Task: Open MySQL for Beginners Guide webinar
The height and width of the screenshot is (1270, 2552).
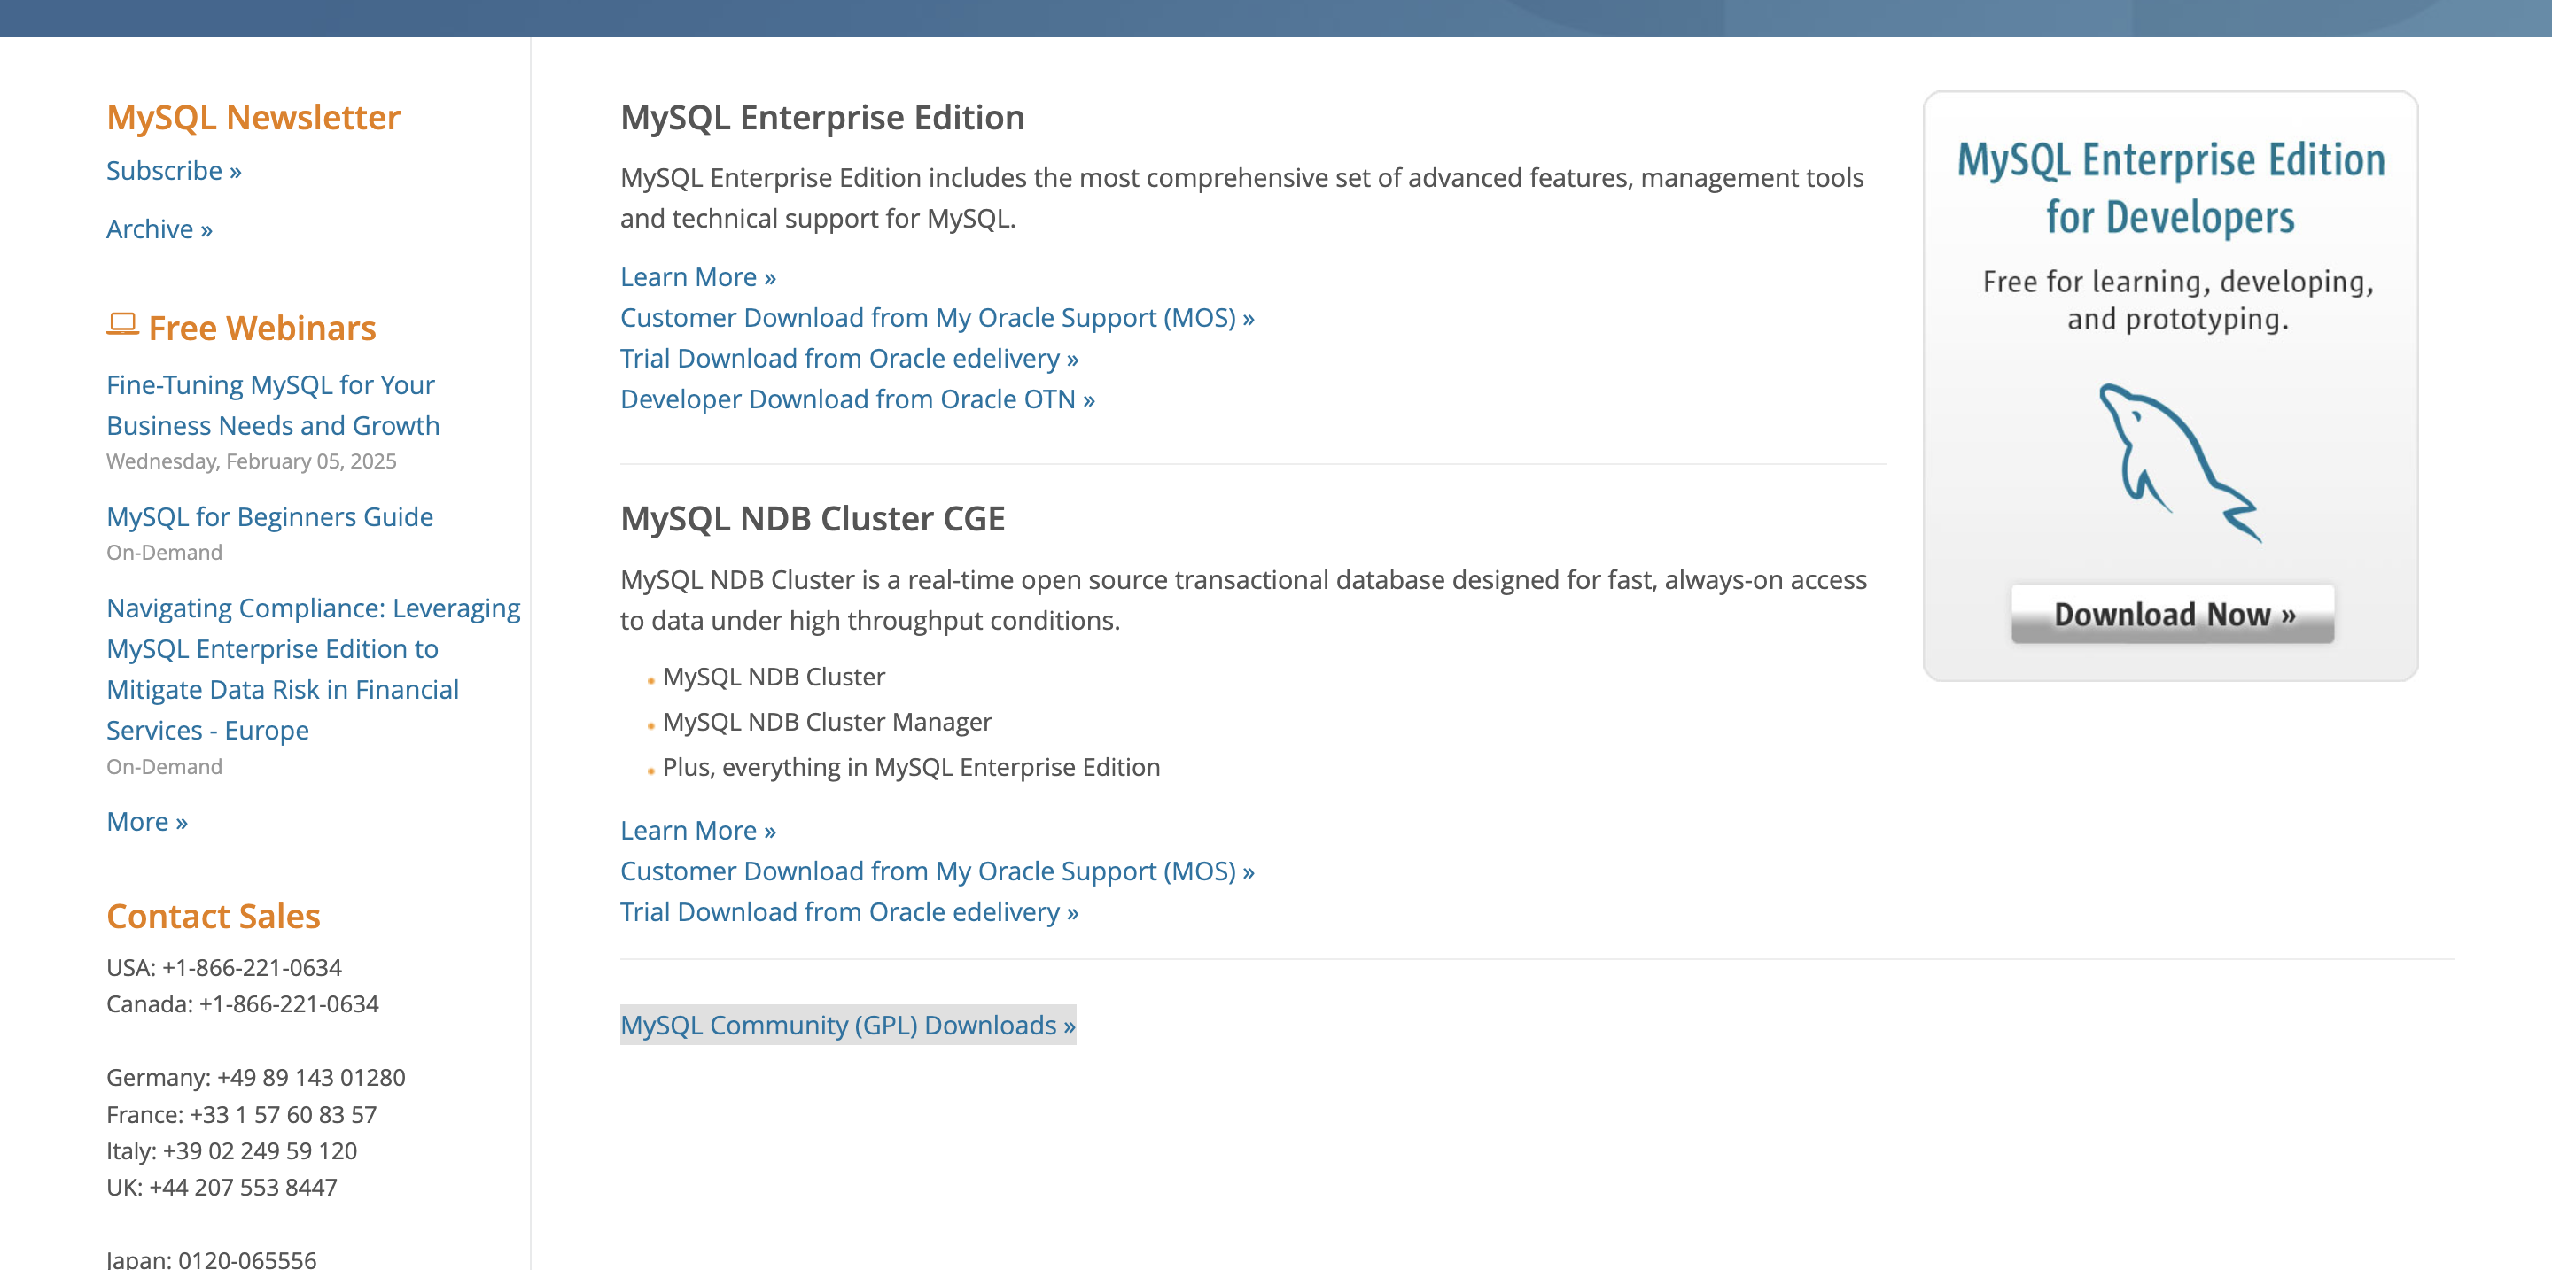Action: [x=269, y=516]
